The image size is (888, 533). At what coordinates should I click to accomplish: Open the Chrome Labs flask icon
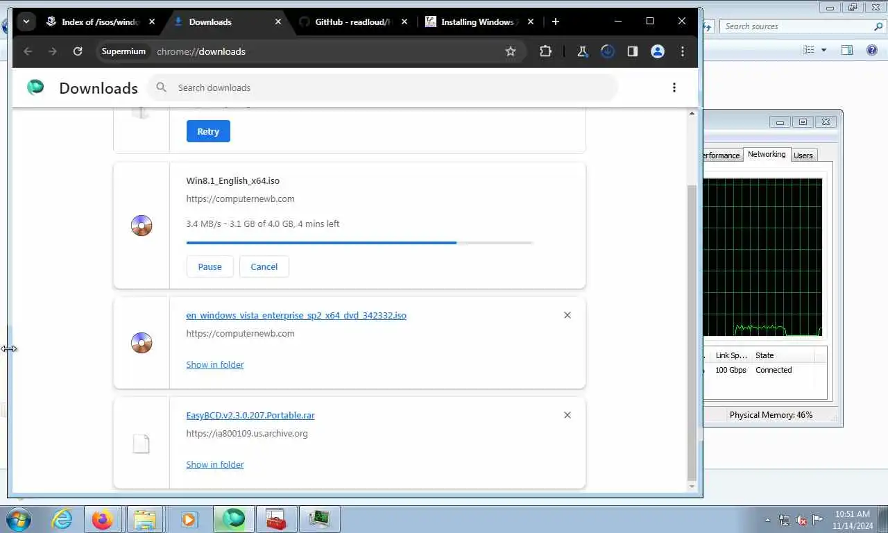click(x=583, y=51)
